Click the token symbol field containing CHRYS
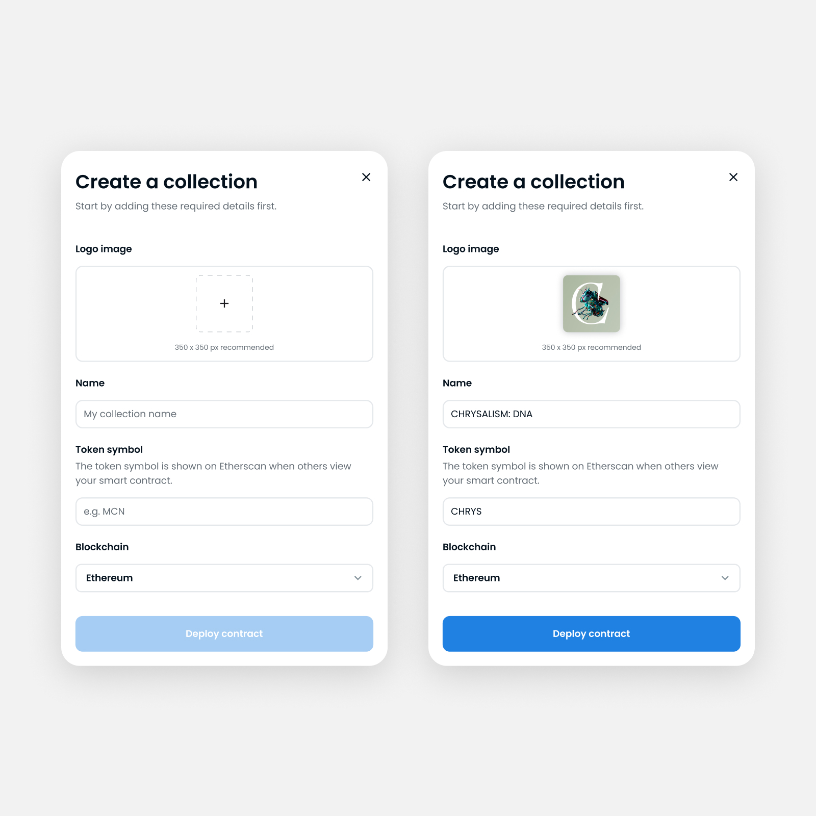Screen dimensions: 816x816 [592, 512]
